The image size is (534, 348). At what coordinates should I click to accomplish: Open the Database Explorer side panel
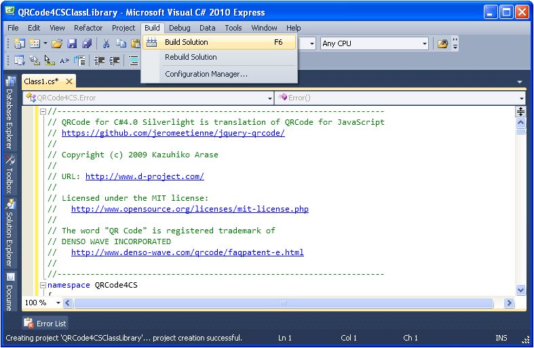(x=10, y=113)
